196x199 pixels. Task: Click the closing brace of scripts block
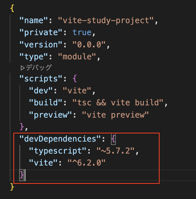coord(22,127)
